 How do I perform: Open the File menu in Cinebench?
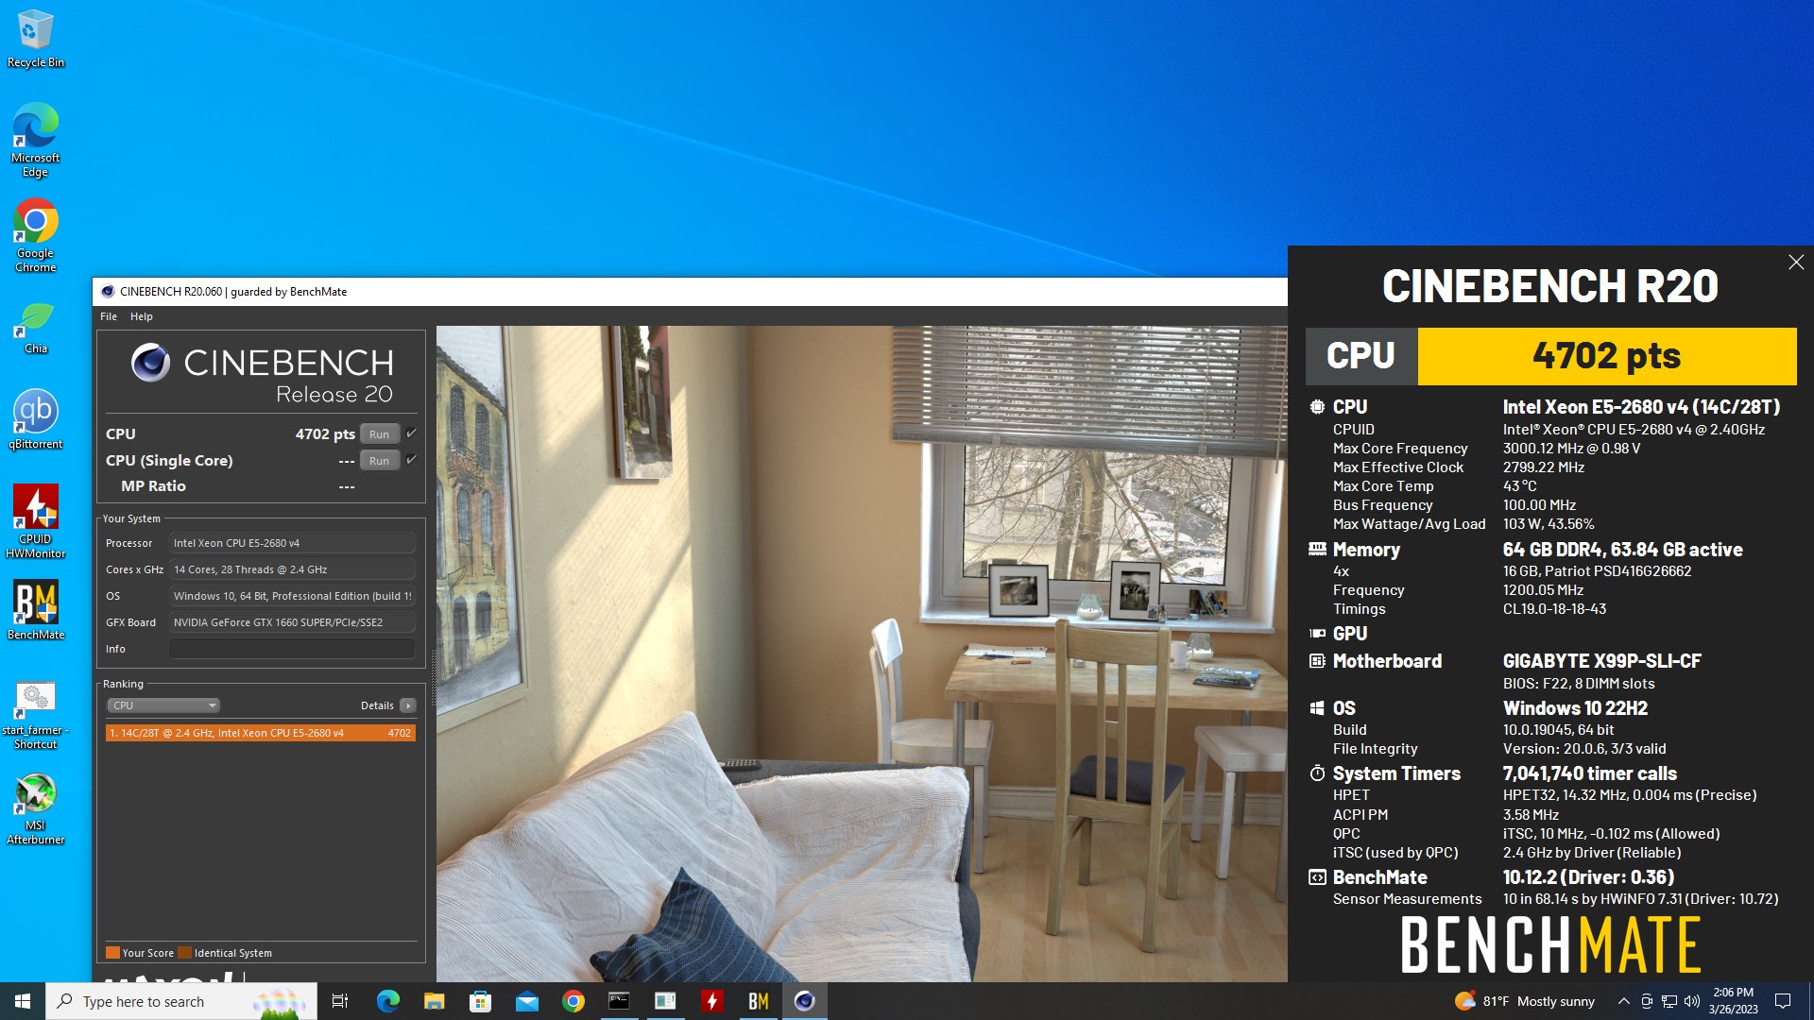pos(109,316)
